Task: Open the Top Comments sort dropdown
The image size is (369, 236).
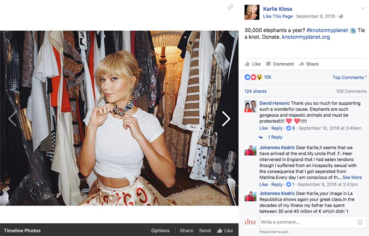Action: (x=350, y=77)
